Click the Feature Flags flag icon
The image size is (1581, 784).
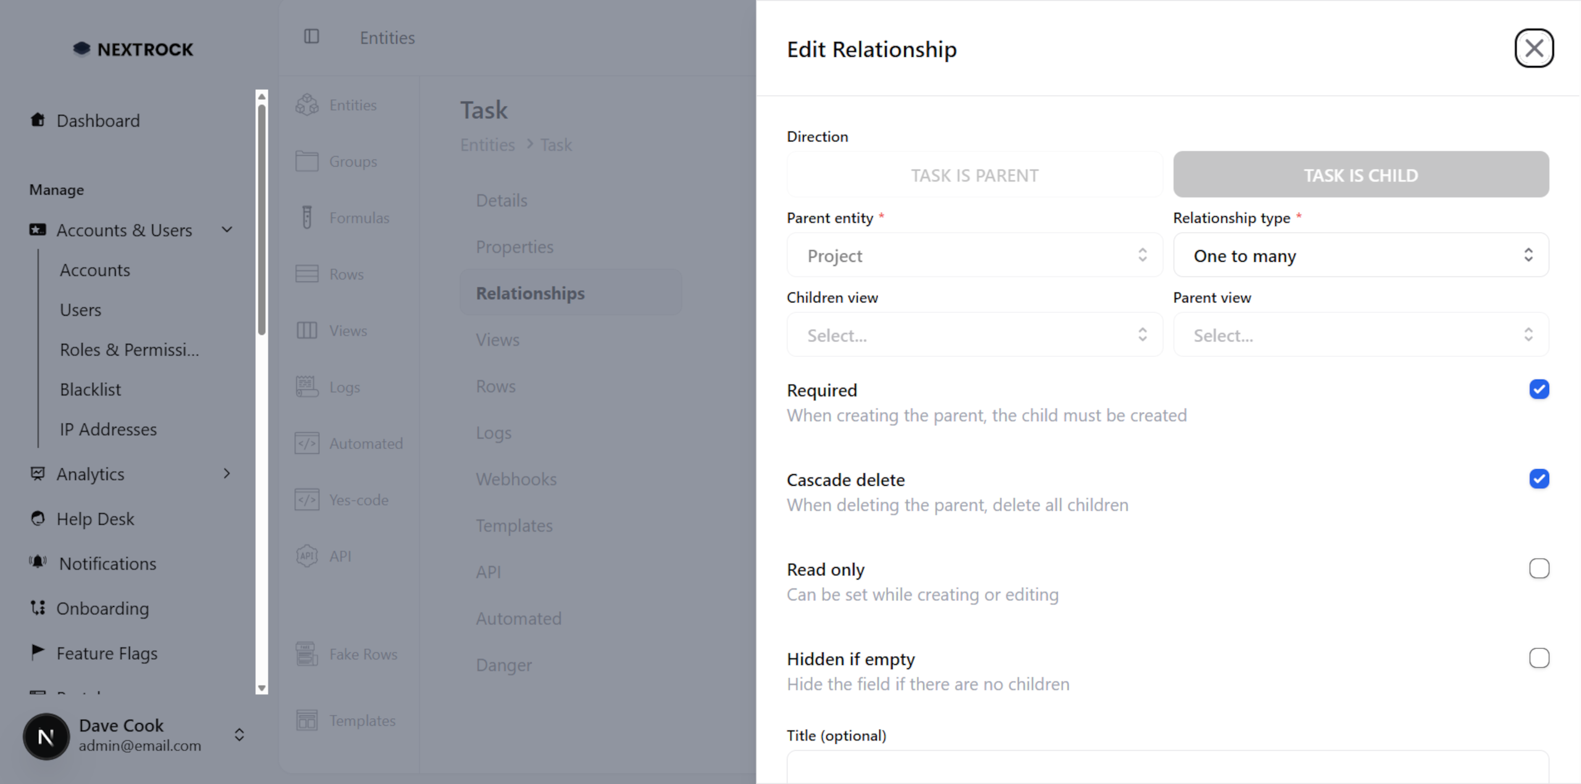38,651
